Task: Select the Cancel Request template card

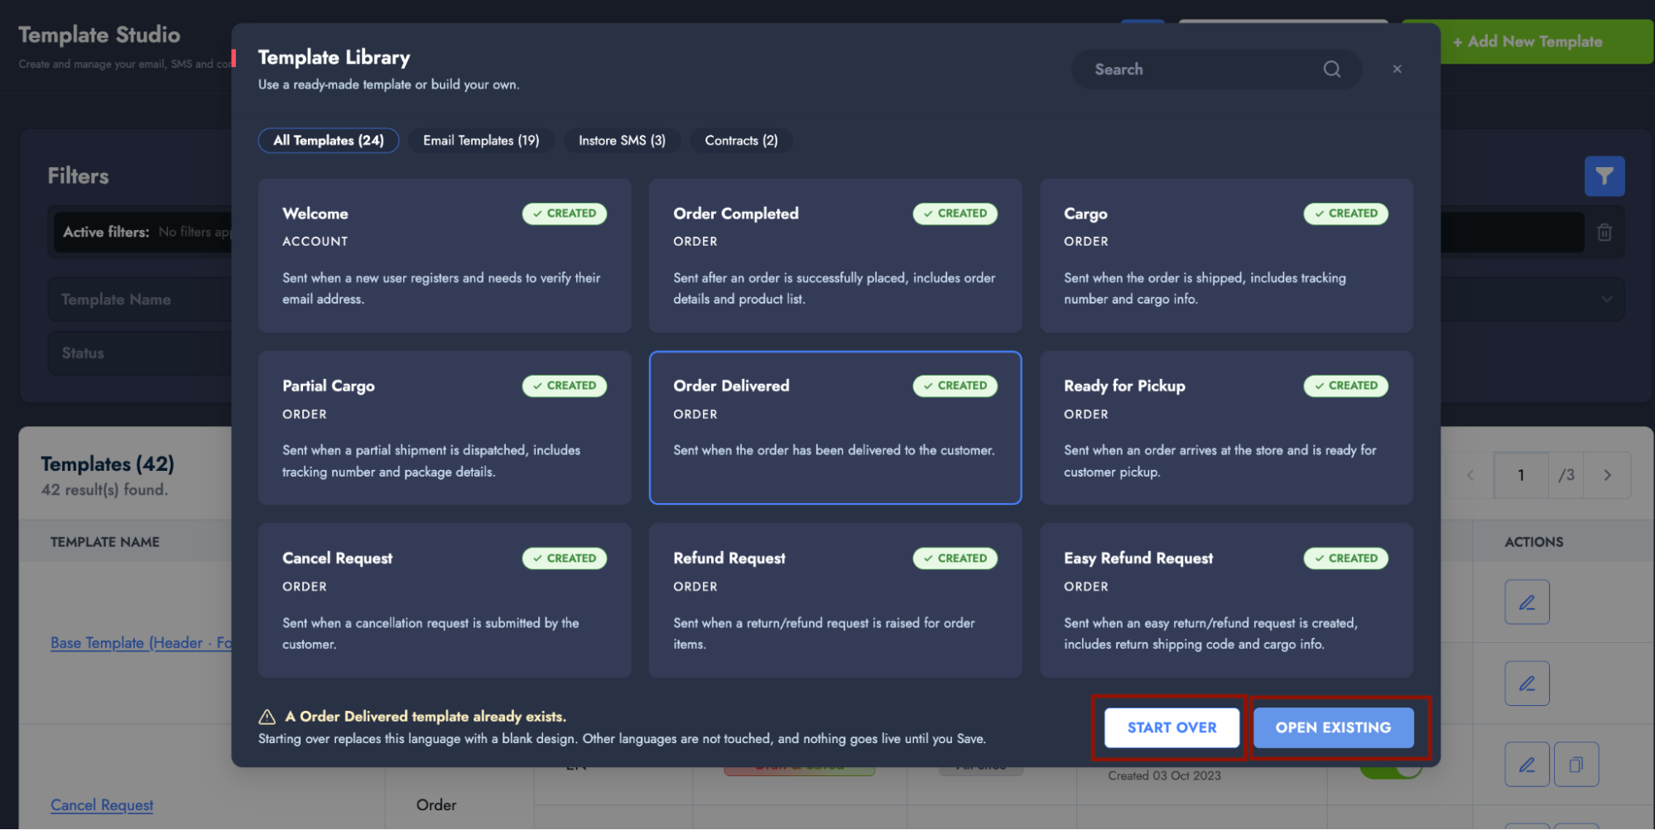Action: 445,601
